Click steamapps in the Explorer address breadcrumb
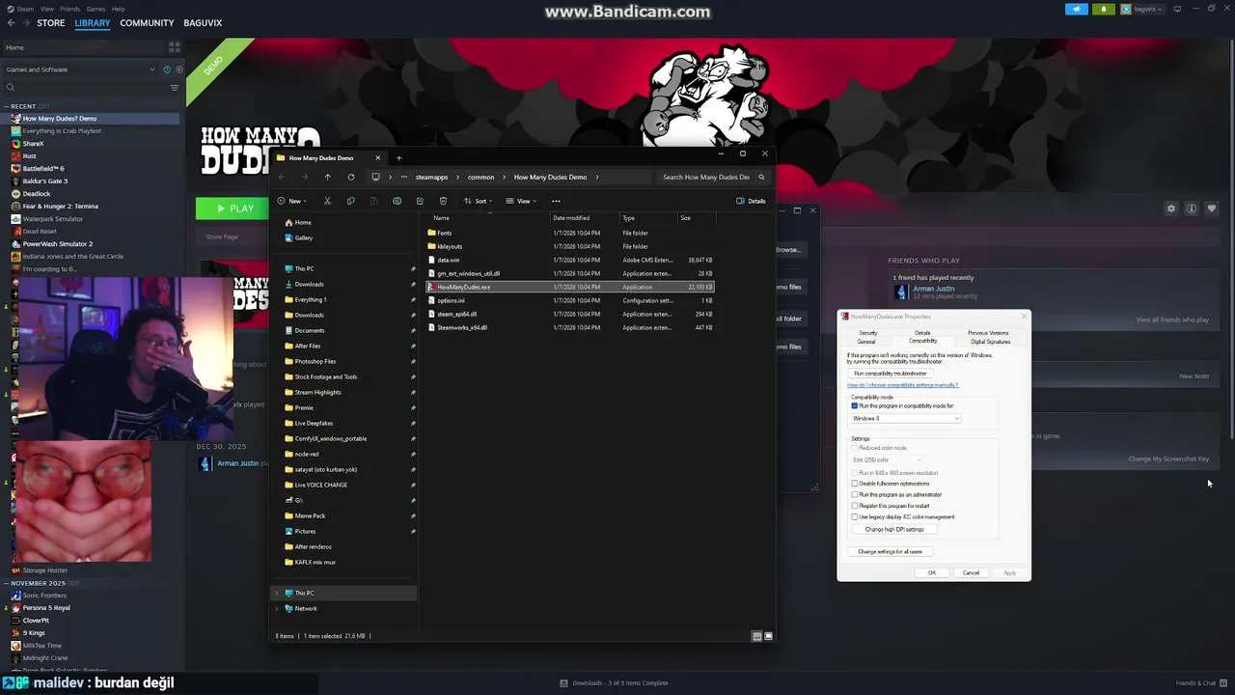The height and width of the screenshot is (695, 1235). pyautogui.click(x=431, y=177)
